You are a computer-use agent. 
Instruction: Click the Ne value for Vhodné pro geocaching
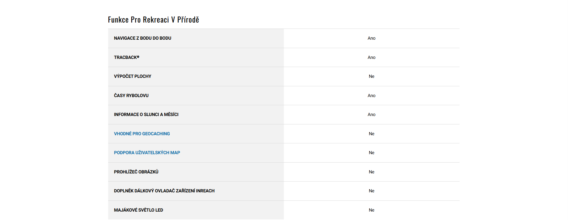coord(371,134)
